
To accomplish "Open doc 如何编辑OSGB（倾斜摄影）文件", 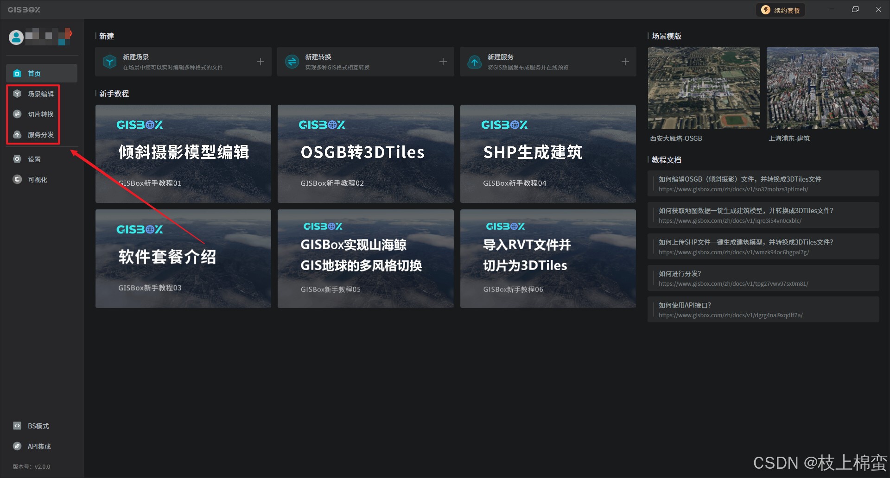I will [x=763, y=183].
